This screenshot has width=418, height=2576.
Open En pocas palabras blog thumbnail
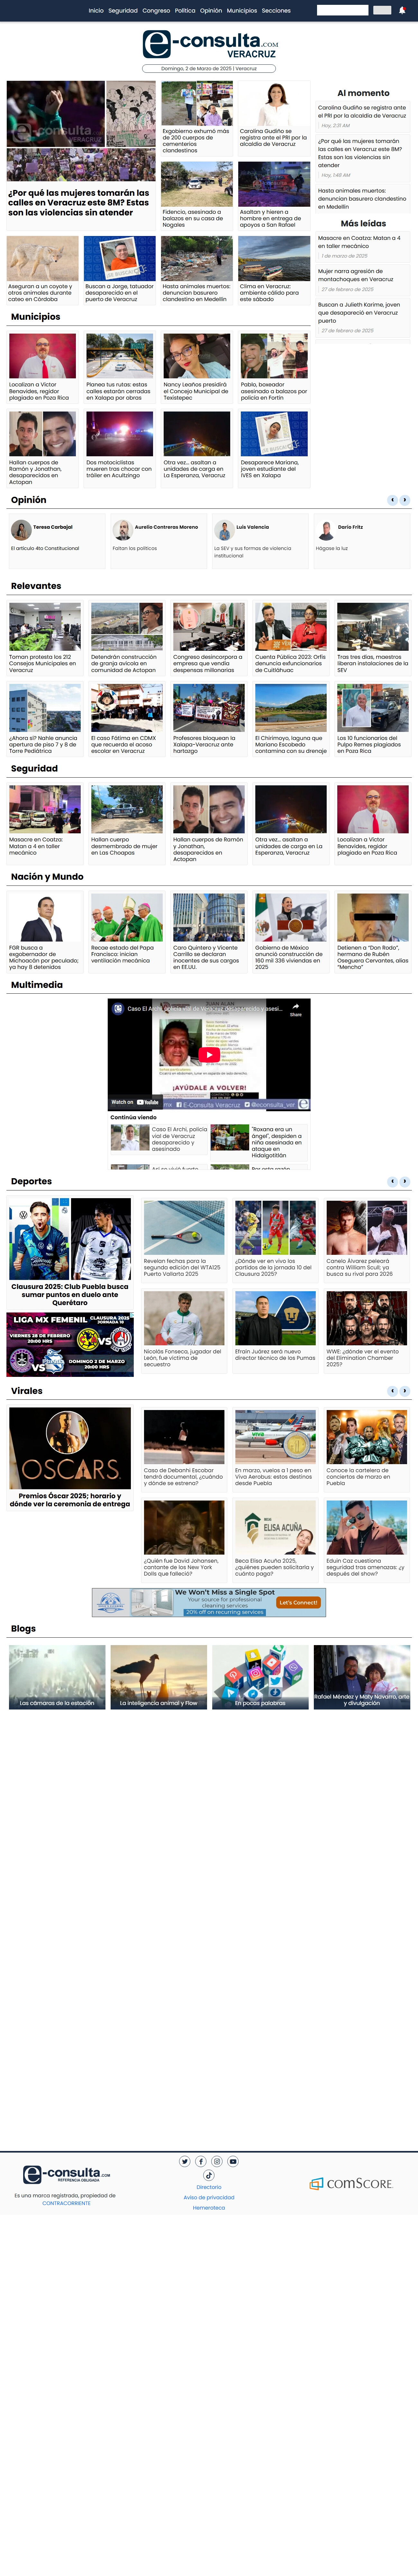click(260, 1677)
